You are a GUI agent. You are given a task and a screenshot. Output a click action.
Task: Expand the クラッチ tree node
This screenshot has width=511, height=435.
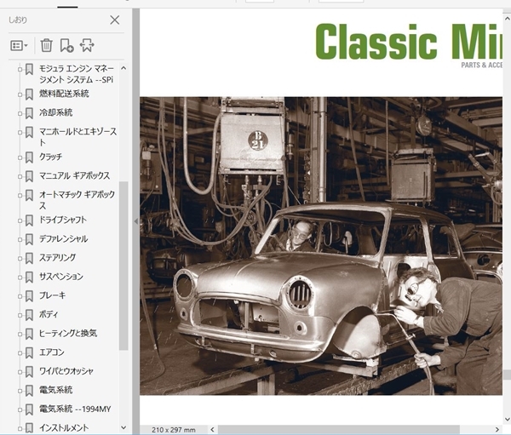20,157
